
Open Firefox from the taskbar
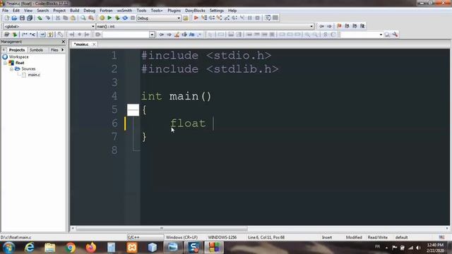click(x=91, y=248)
